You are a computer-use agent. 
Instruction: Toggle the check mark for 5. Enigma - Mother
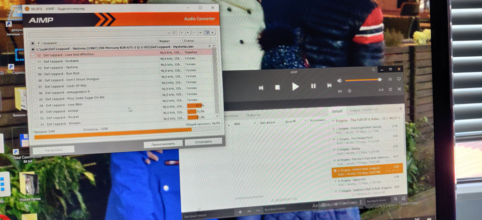(x=335, y=170)
